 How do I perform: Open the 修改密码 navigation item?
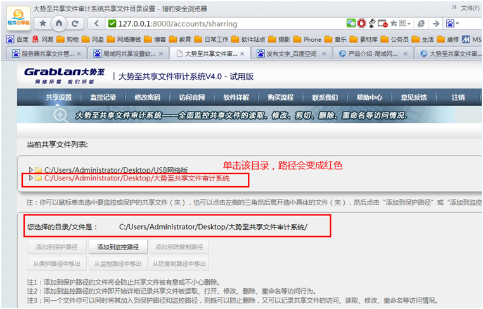tap(147, 98)
